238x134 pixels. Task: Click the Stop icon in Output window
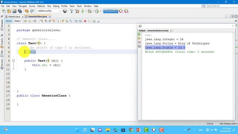click(x=139, y=42)
